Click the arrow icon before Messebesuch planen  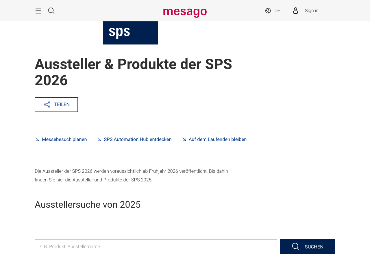37,139
